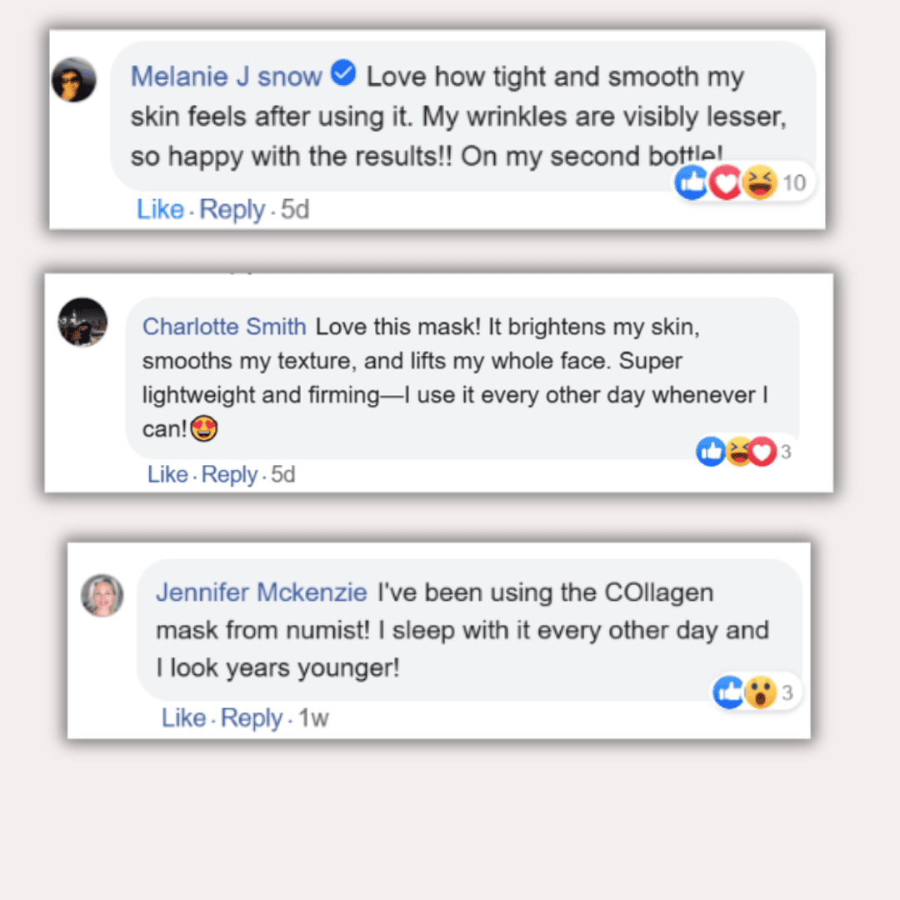This screenshot has height=900, width=900.
Task: Click the thumbs-up reaction on Jennifer Mckenzie's comment
Action: click(x=729, y=692)
